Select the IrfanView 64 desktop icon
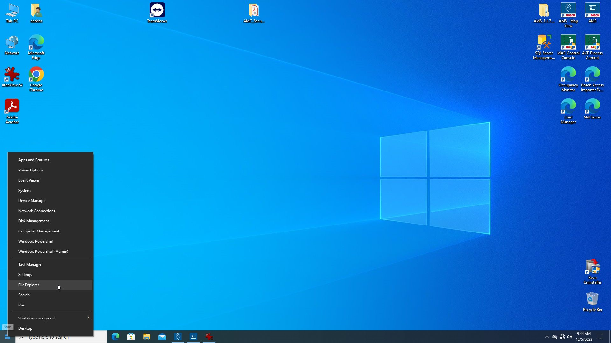Screen dimensions: 611x343 [x=12, y=77]
